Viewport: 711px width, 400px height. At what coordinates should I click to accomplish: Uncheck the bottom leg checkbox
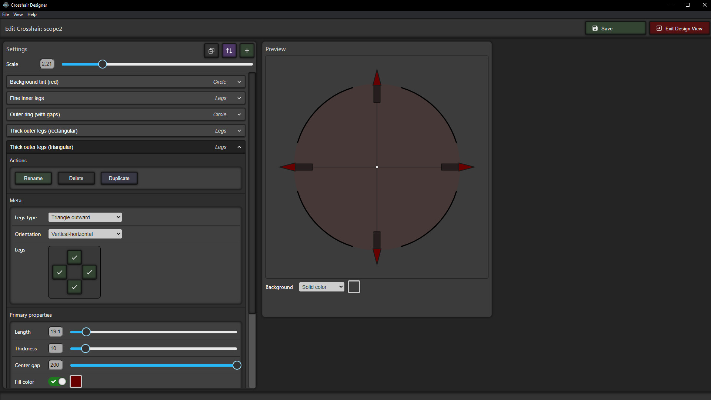click(x=74, y=287)
